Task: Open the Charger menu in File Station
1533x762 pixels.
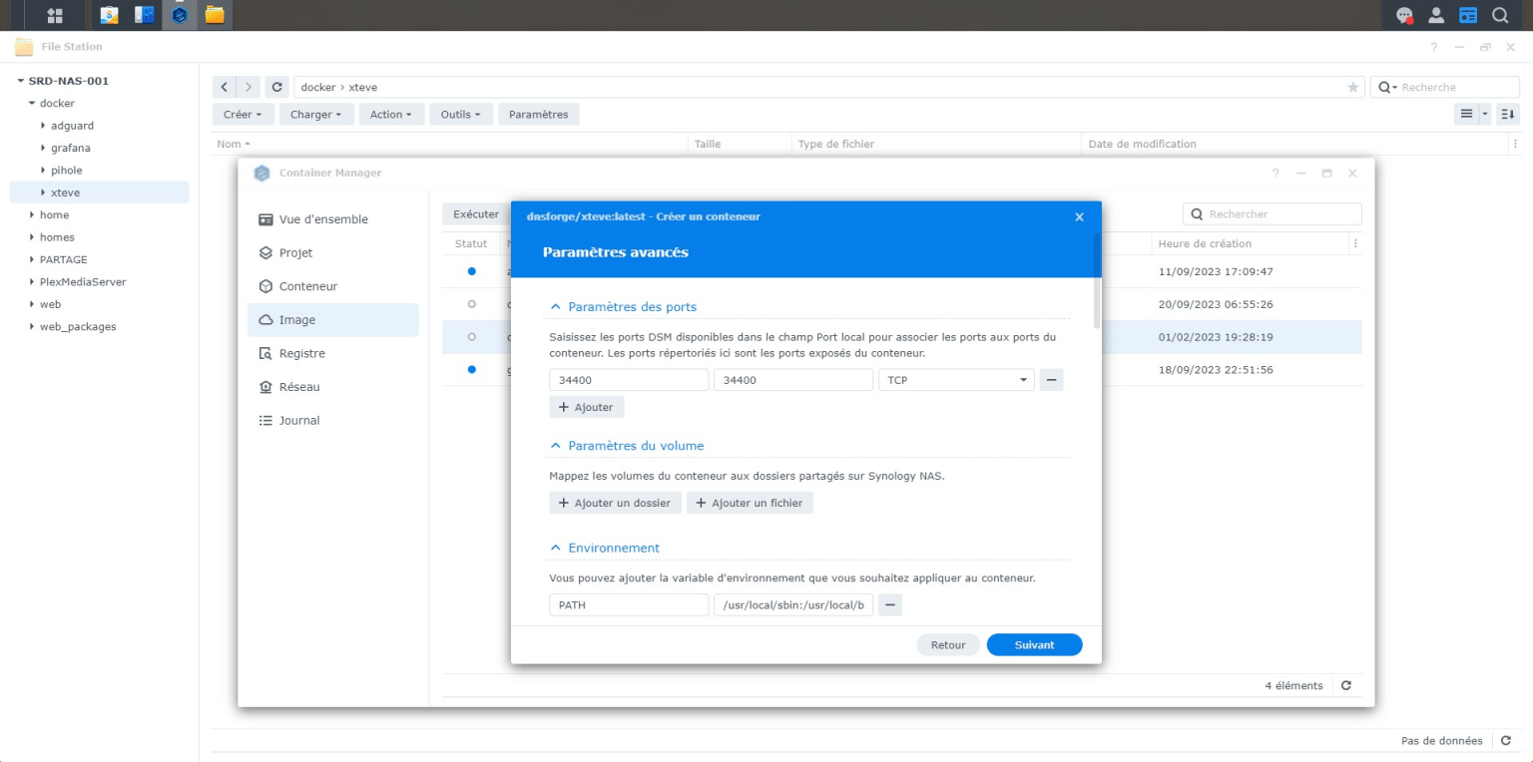Action: [315, 114]
